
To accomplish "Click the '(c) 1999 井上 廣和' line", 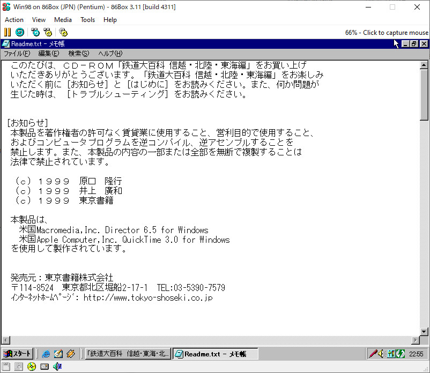I will (69, 191).
